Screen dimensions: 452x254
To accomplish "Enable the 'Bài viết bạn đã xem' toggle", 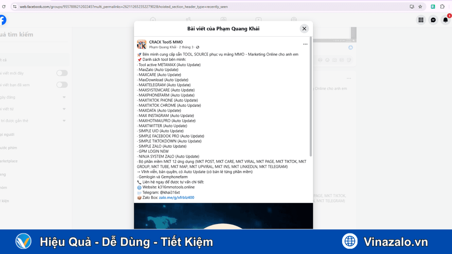I will (62, 85).
